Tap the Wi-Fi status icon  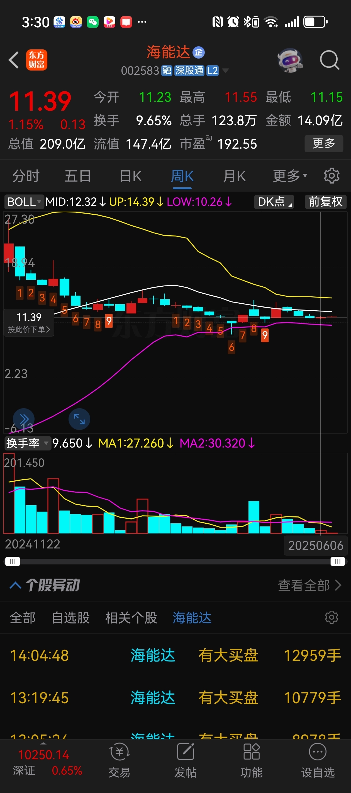[x=271, y=22]
